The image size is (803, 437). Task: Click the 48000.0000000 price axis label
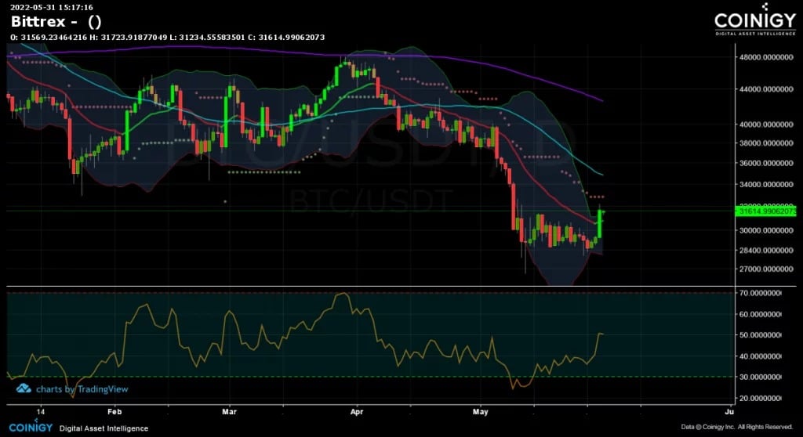pyautogui.click(x=766, y=57)
